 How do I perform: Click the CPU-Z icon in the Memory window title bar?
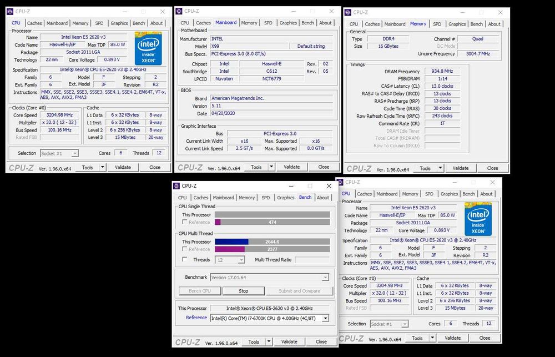[348, 12]
